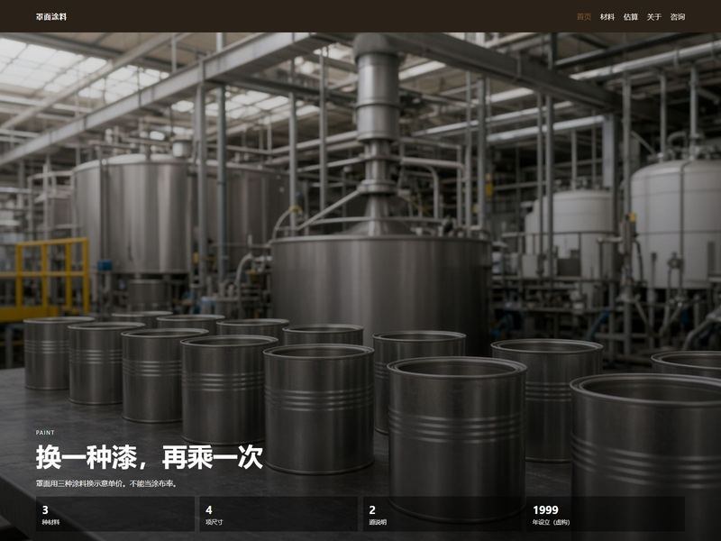The height and width of the screenshot is (541, 721).
Task: Open the 咨询 nav link
Action: [x=678, y=16]
